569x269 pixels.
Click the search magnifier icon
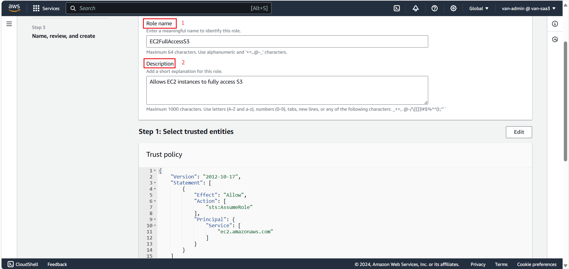pos(73,8)
